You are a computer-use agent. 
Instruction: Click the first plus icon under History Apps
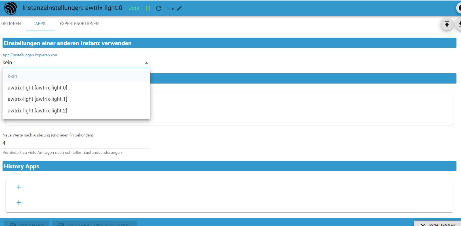click(19, 187)
